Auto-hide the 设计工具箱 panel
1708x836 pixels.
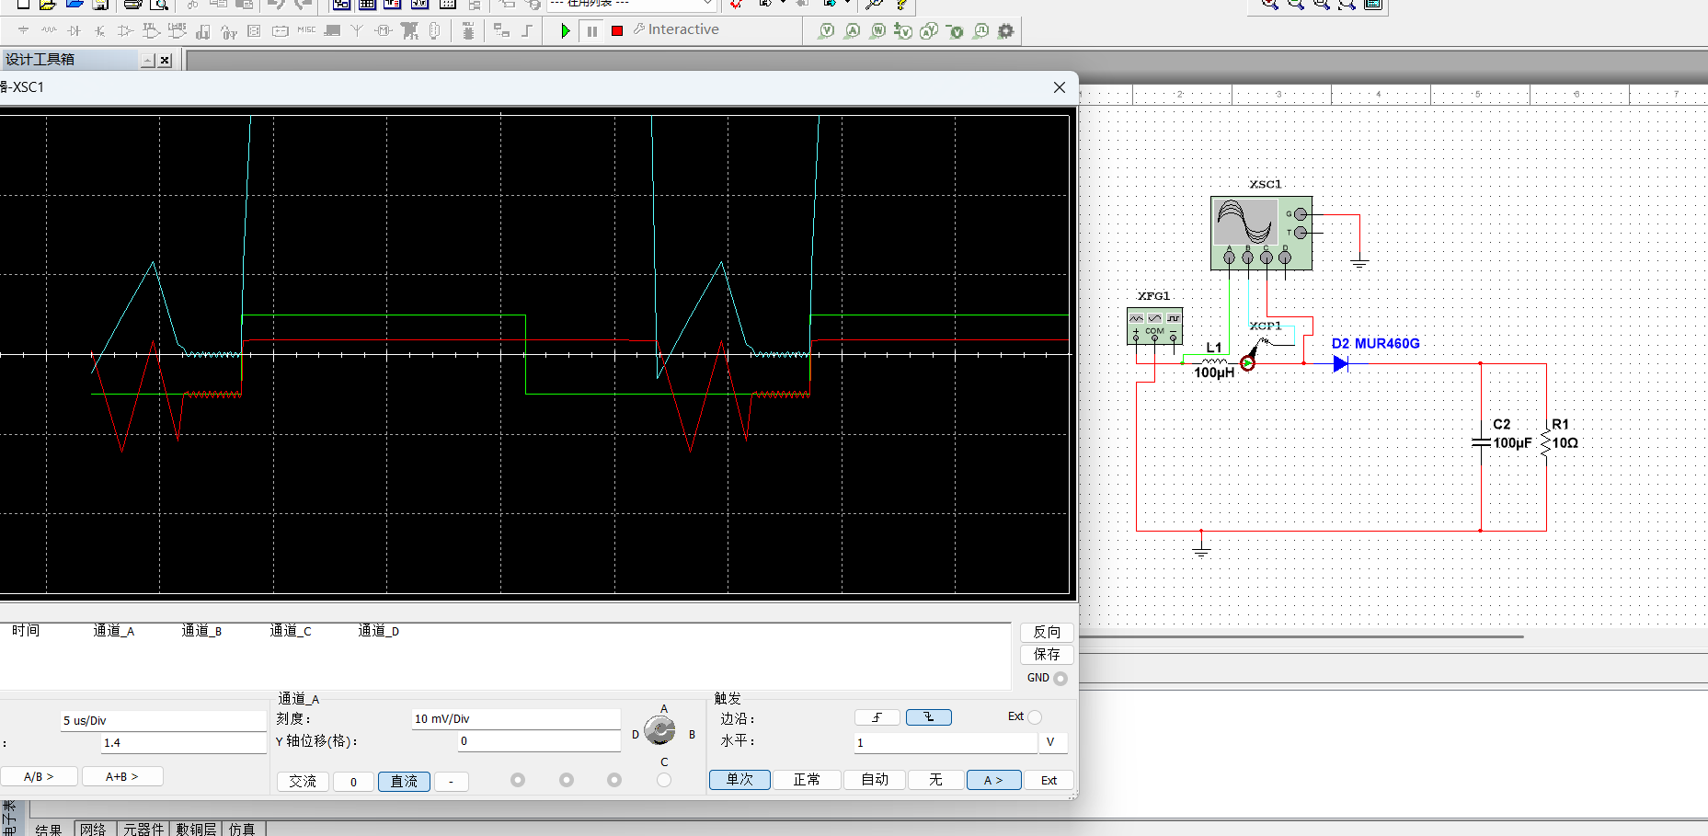click(148, 60)
